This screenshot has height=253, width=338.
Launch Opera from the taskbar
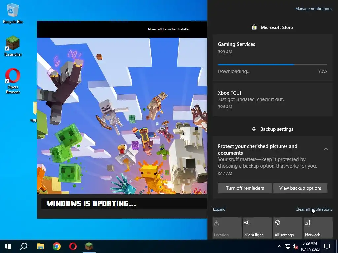pyautogui.click(x=73, y=246)
